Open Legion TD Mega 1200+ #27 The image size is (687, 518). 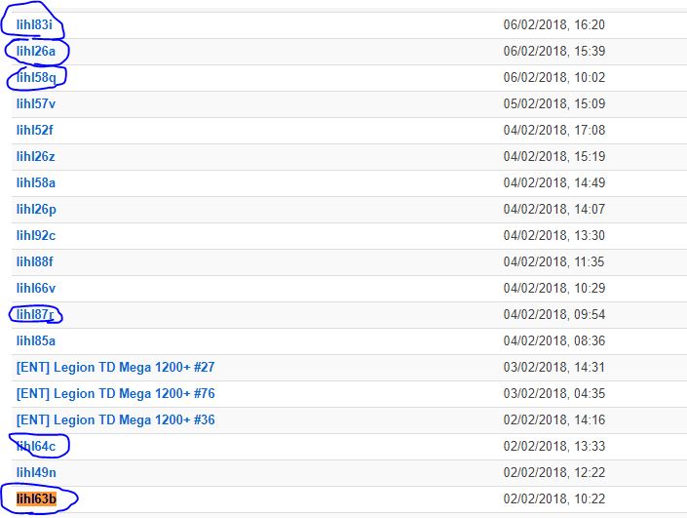pyautogui.click(x=116, y=367)
